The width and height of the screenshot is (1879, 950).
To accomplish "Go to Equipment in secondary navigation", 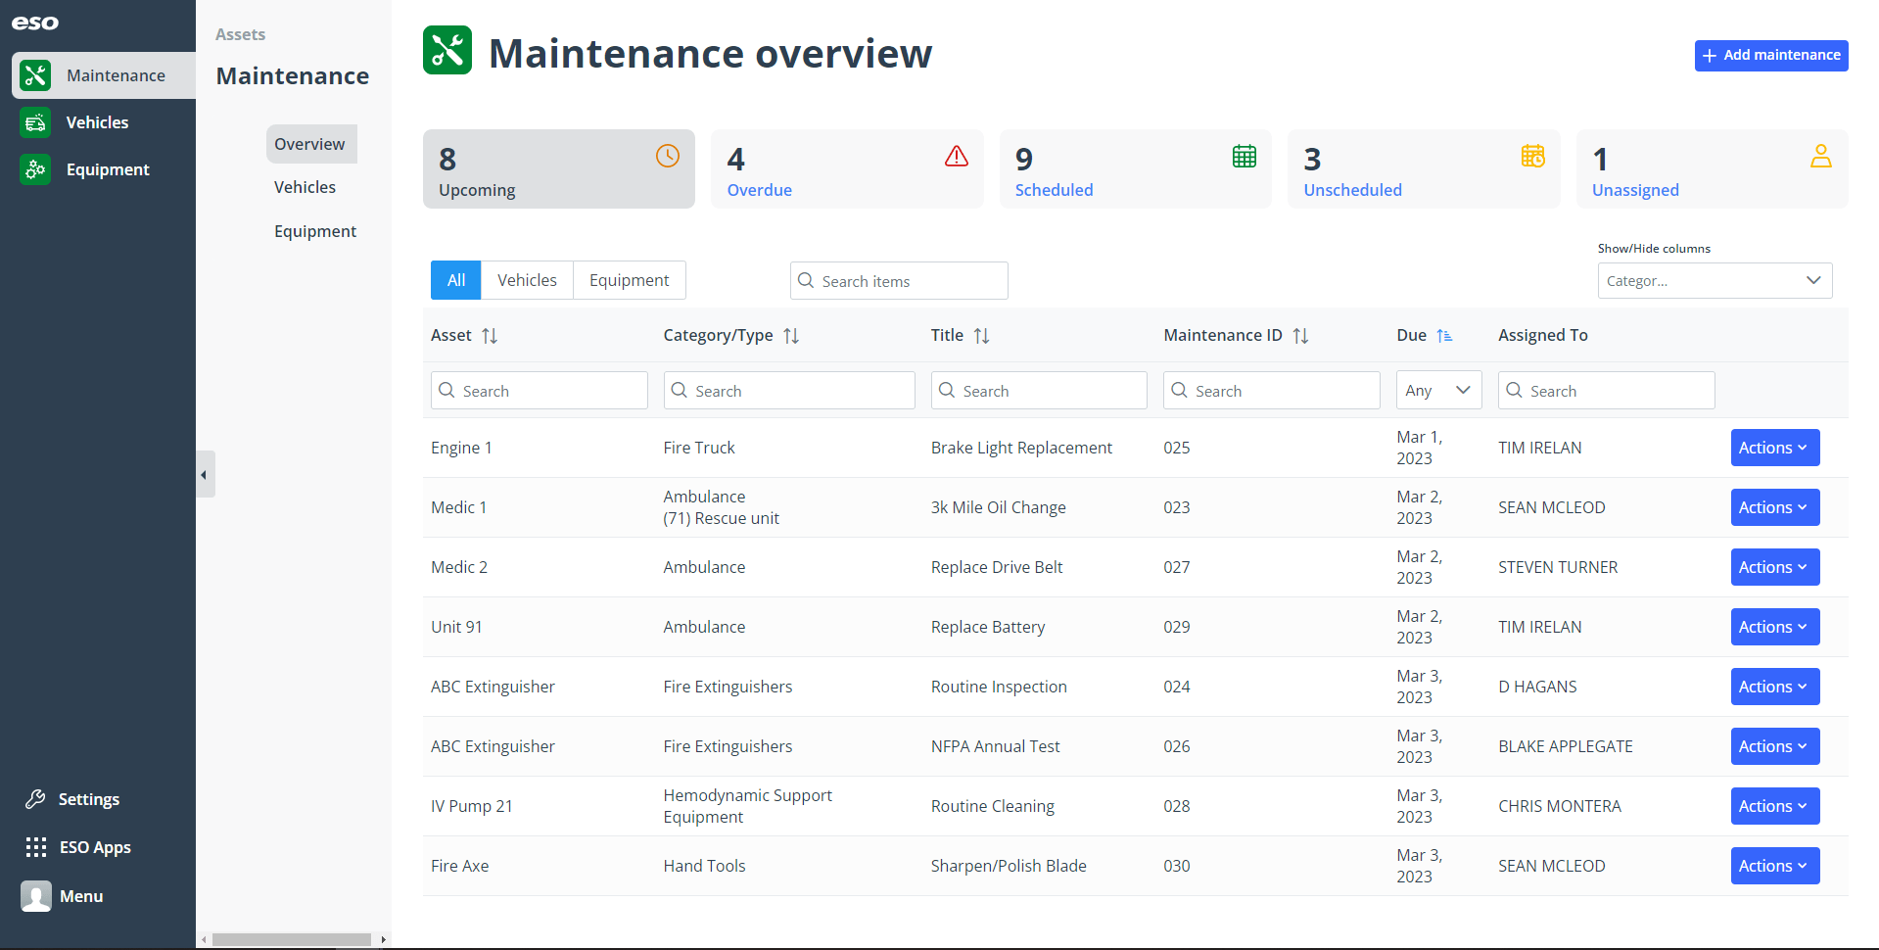I will (315, 231).
